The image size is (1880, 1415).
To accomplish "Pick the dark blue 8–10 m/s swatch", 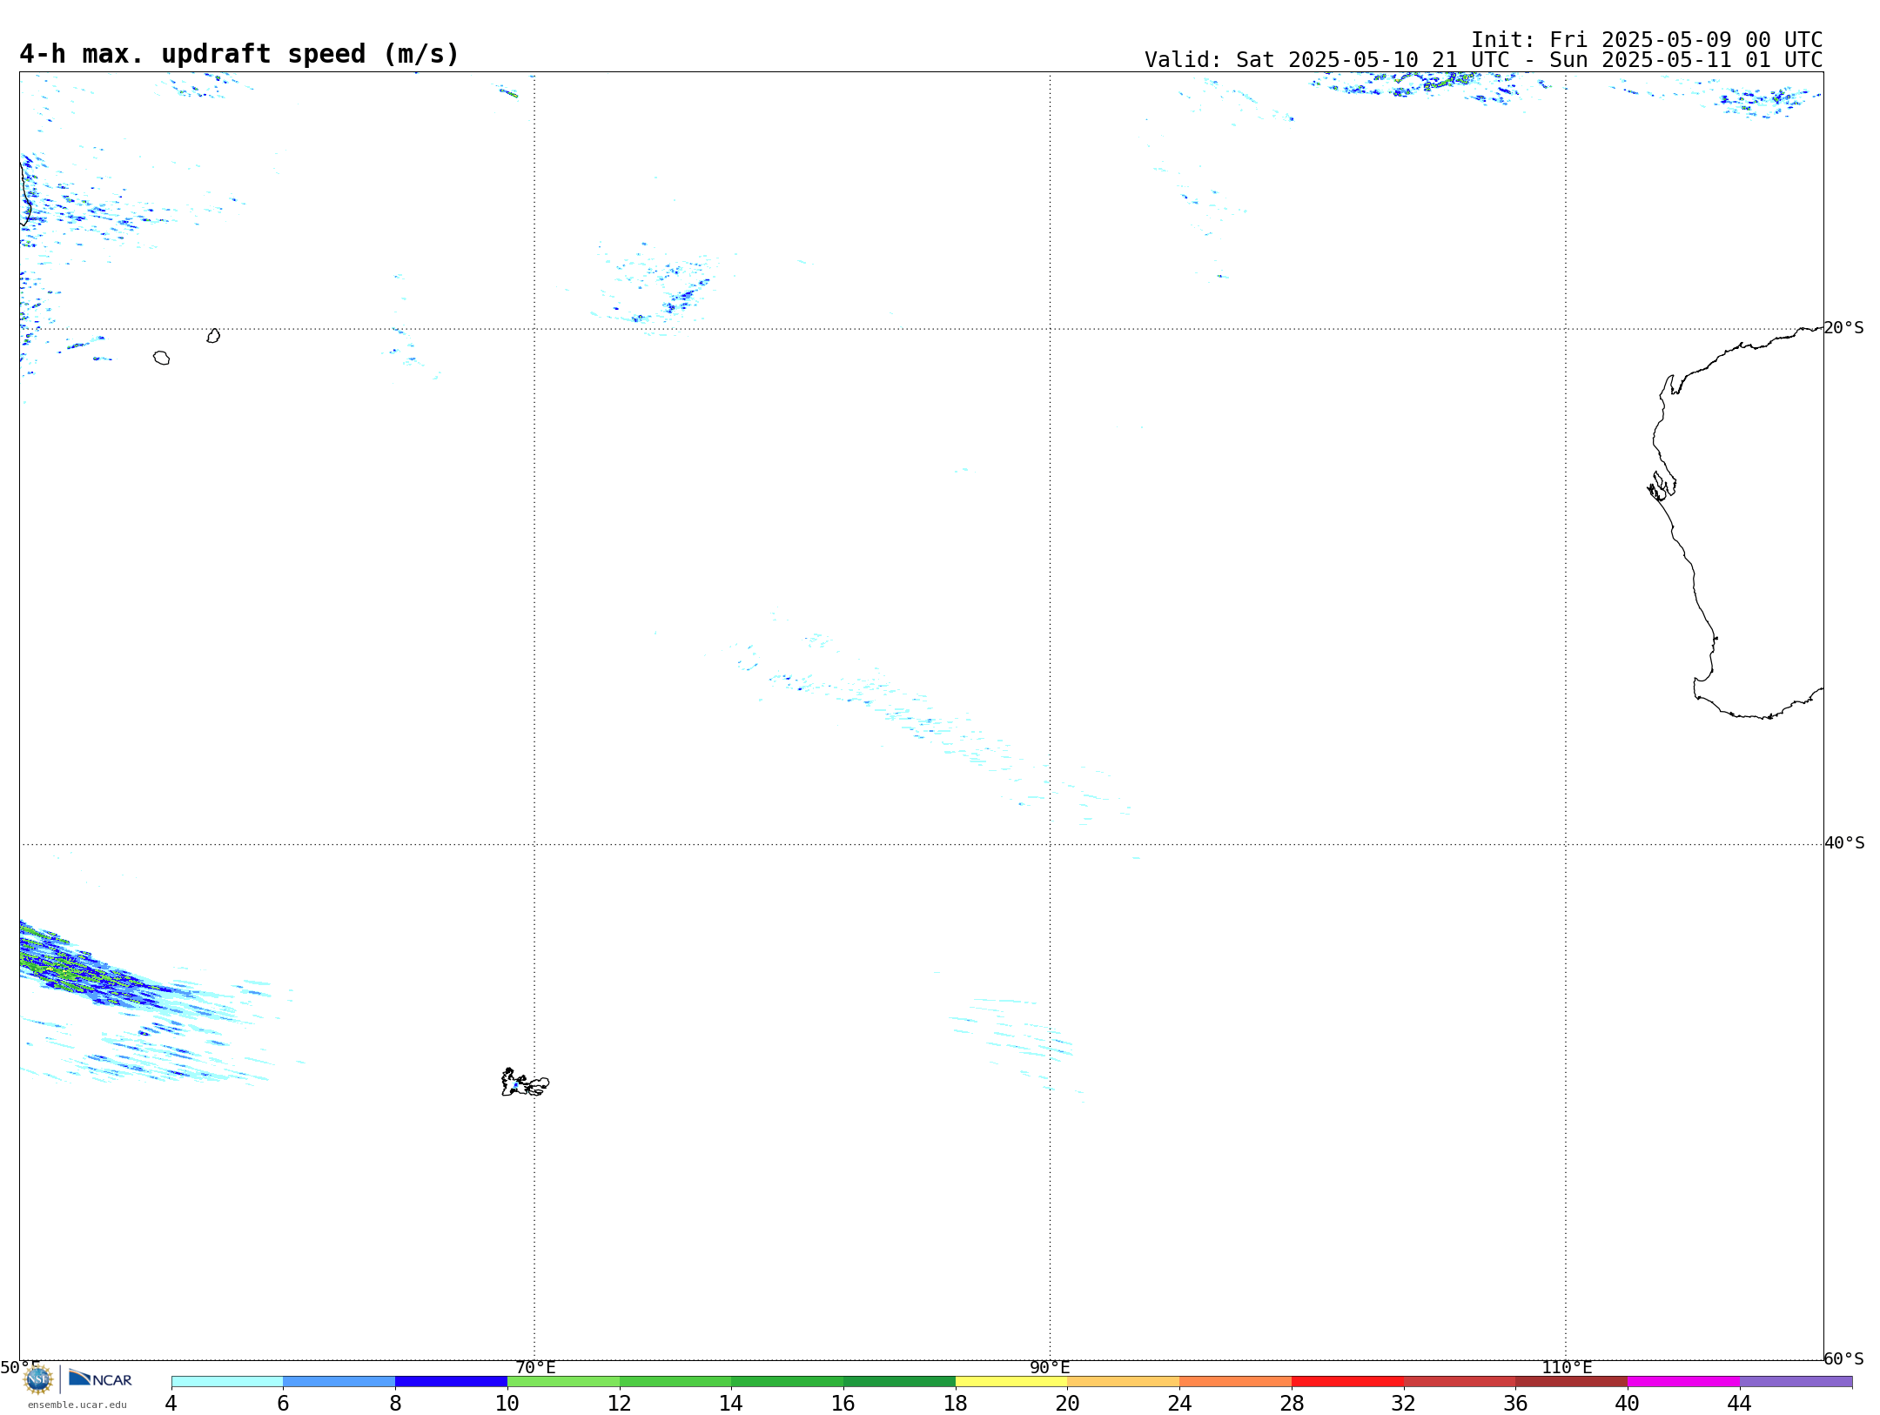I will [x=452, y=1381].
